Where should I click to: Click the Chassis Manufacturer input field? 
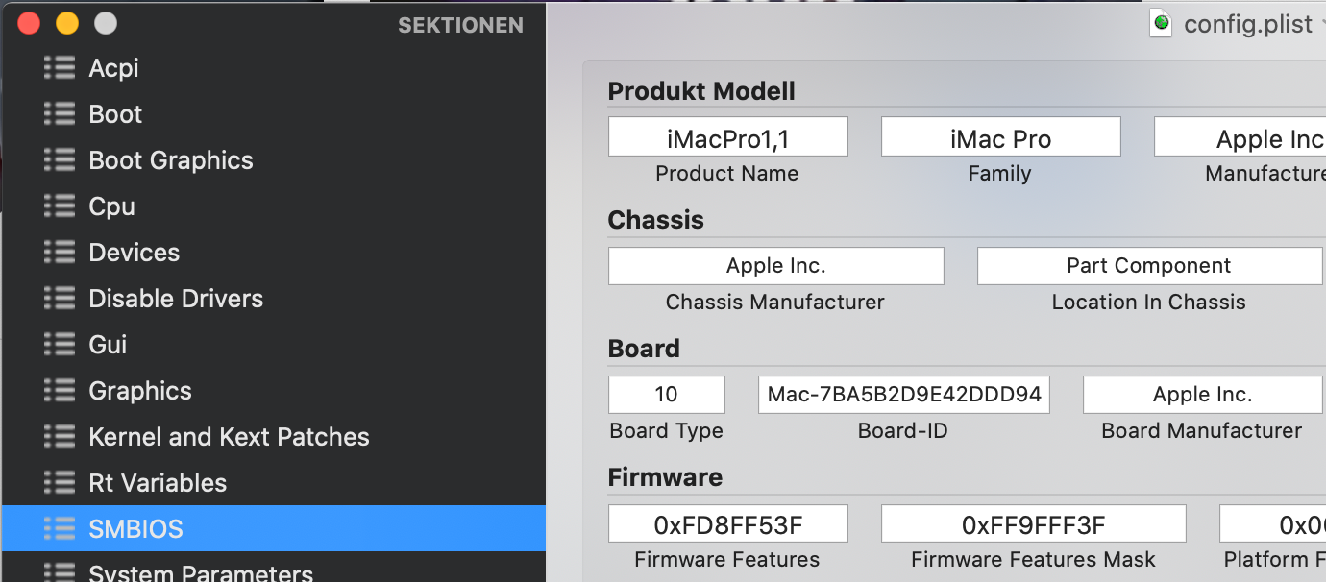tap(775, 266)
